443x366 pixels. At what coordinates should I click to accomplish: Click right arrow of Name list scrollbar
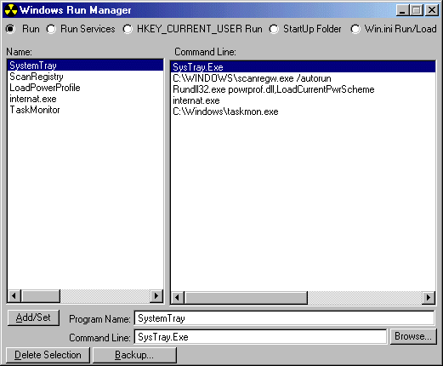tap(156, 296)
